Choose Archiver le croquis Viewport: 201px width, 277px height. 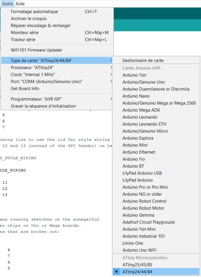57,19
